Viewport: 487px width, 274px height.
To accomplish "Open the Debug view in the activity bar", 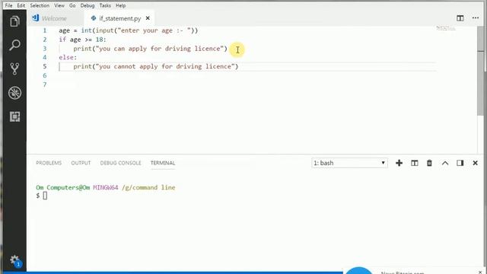I will coord(14,93).
